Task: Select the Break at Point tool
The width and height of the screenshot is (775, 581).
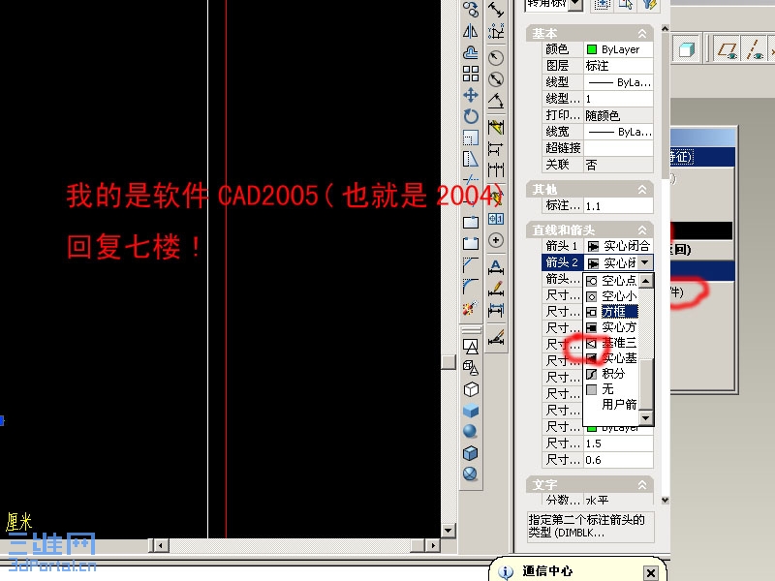Action: 471,223
